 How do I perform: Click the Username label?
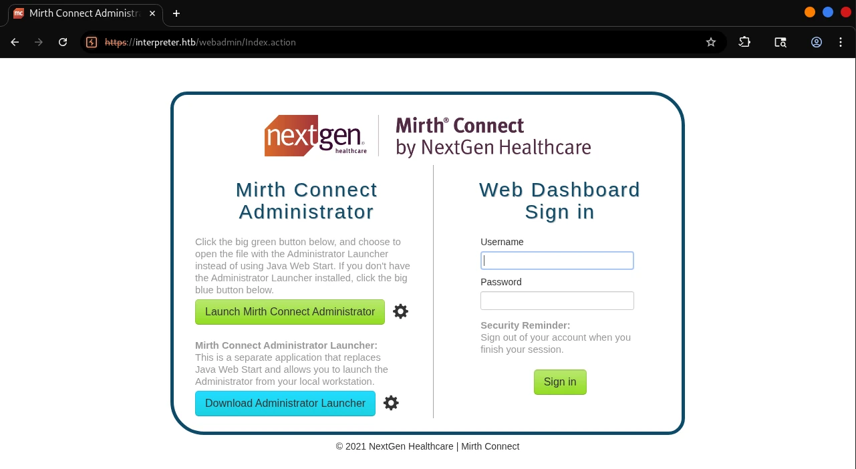click(502, 242)
